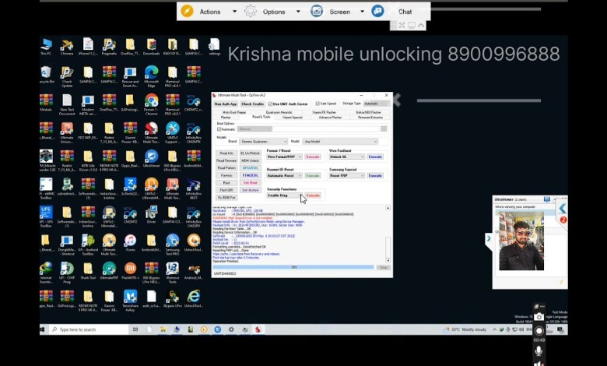This screenshot has width=607, height=366.
Task: Open the Samsung Tool PRO desktop icon
Action: pos(173,245)
